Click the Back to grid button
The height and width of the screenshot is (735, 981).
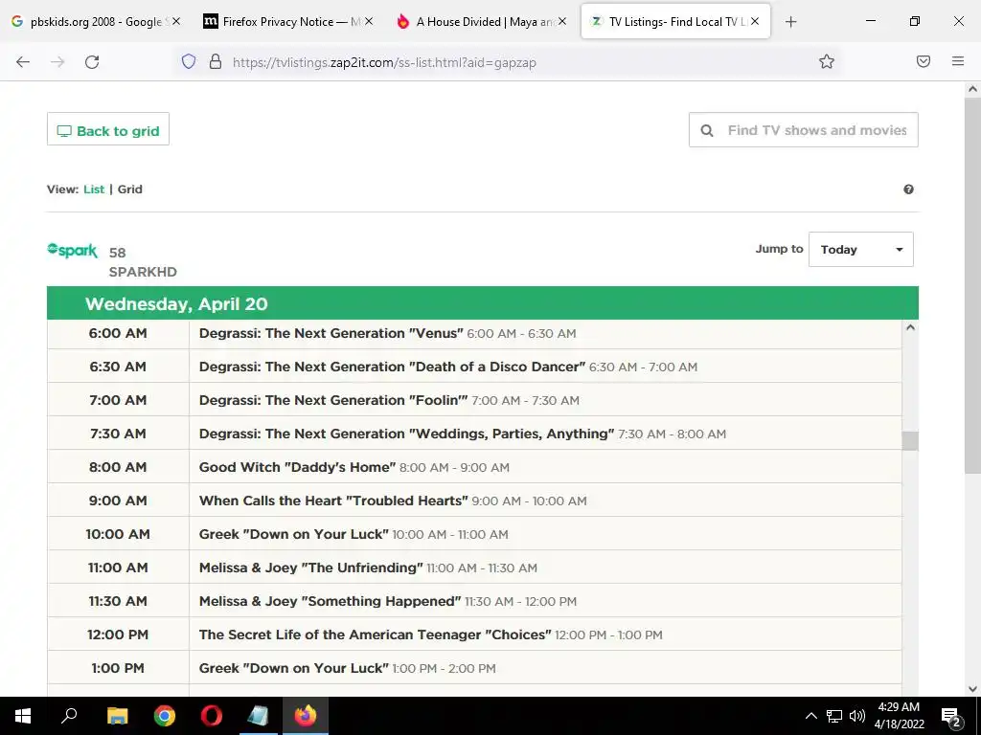tap(108, 129)
